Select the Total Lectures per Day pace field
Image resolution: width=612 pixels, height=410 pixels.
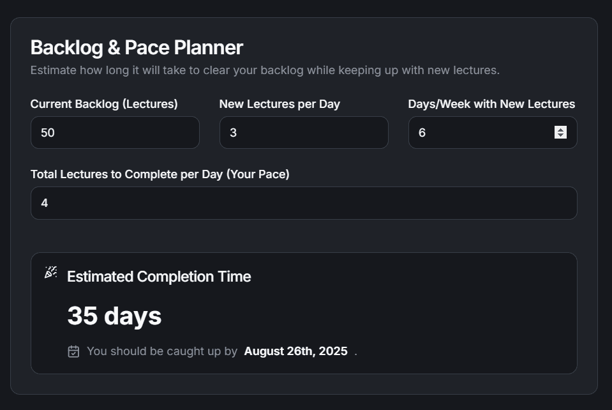304,202
